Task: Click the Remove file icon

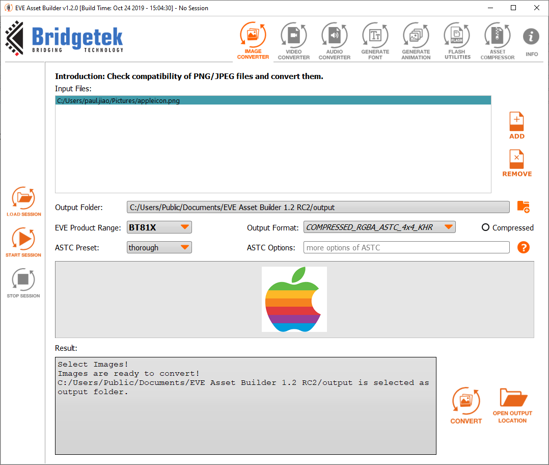Action: tap(517, 163)
